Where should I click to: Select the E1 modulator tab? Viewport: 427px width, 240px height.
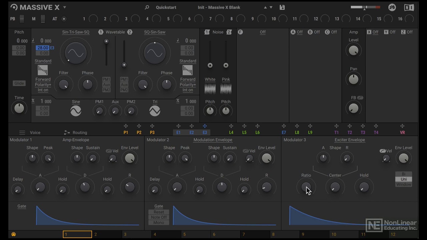pyautogui.click(x=178, y=132)
